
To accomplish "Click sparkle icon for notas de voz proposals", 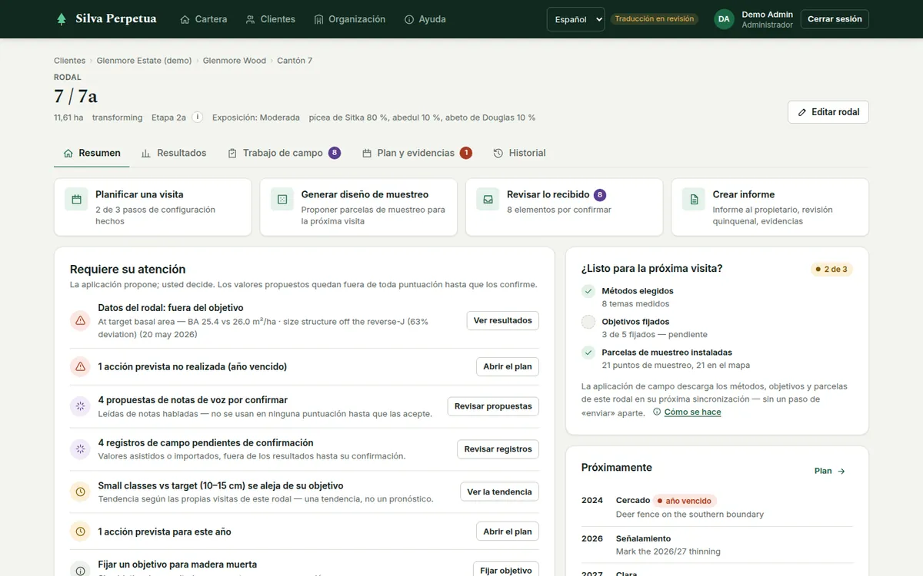I will (x=80, y=406).
